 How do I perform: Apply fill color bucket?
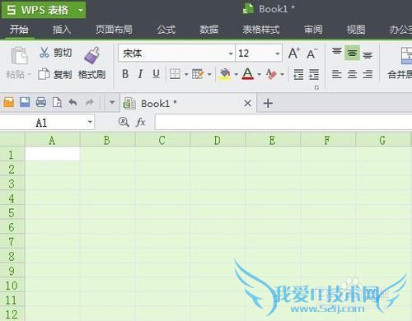[x=225, y=74]
